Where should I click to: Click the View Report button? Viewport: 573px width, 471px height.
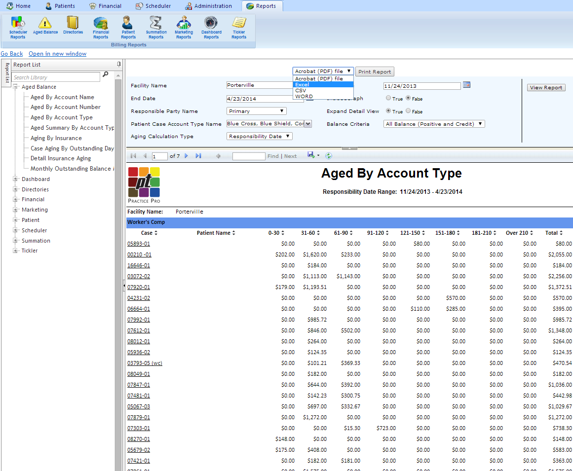click(x=546, y=88)
